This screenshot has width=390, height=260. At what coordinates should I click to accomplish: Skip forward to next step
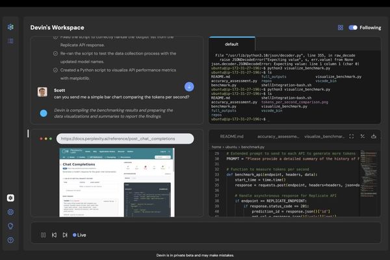(65, 235)
